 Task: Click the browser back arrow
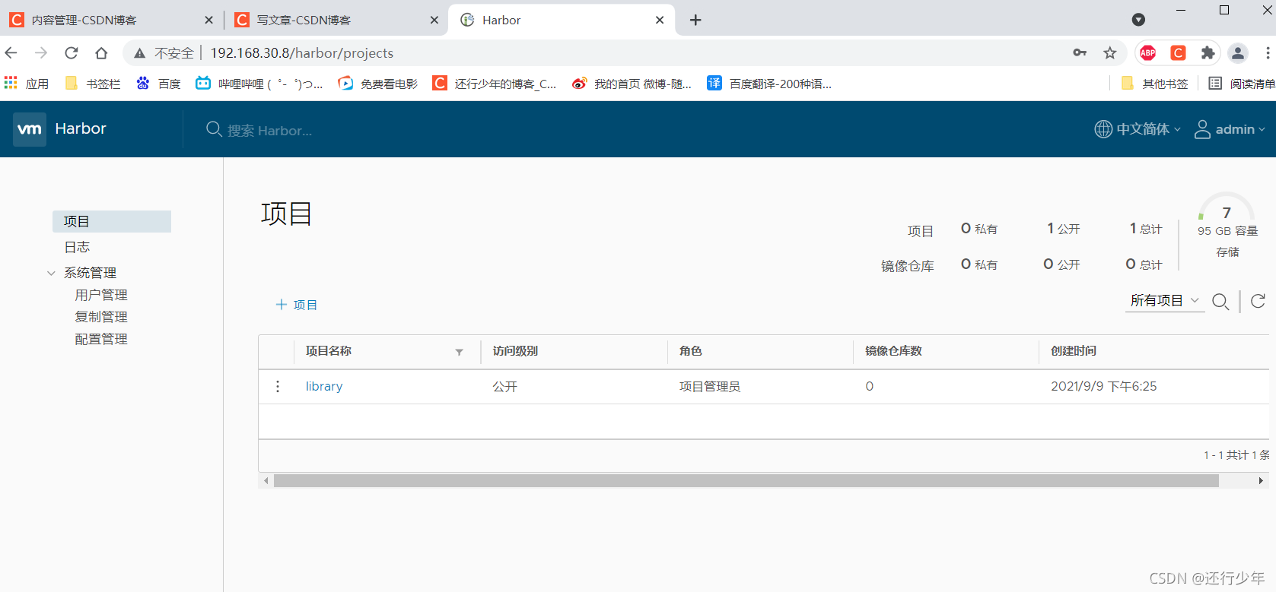click(11, 52)
